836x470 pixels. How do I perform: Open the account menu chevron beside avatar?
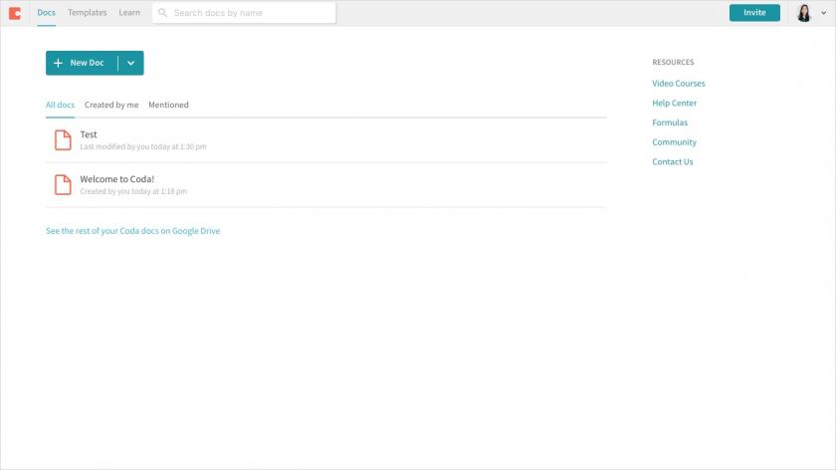coord(822,13)
